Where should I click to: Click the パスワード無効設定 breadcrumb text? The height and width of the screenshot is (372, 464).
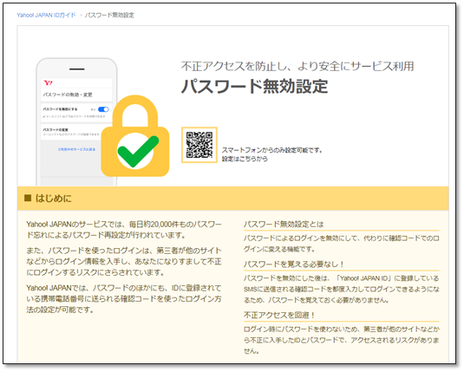point(109,15)
